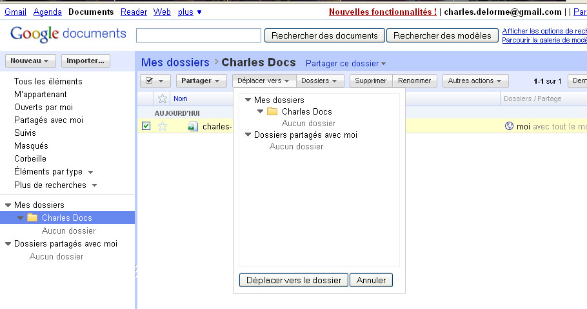Click Charles Docs folder icon in sidebar
This screenshot has height=309, width=587.
tap(32, 218)
